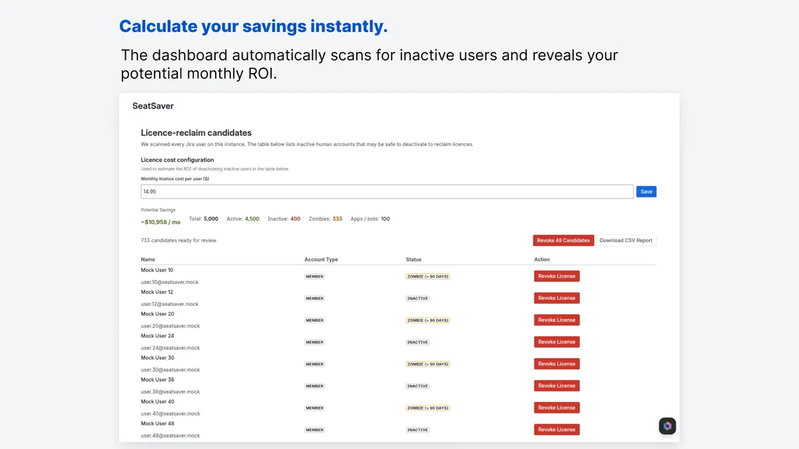Viewport: 799px width, 449px height.
Task: Click email user.48@seatsaver.mock
Action: pyautogui.click(x=170, y=436)
